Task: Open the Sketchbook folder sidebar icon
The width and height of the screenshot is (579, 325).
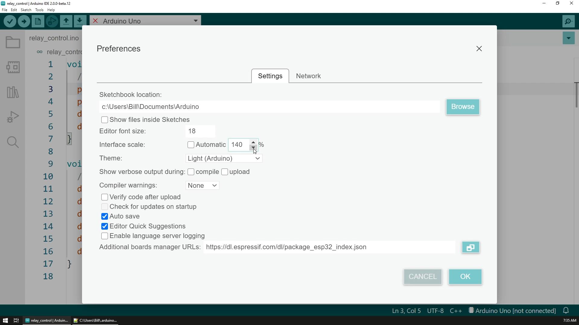Action: (13, 42)
